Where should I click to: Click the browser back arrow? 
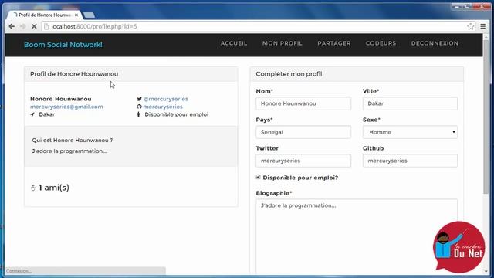[x=12, y=26]
